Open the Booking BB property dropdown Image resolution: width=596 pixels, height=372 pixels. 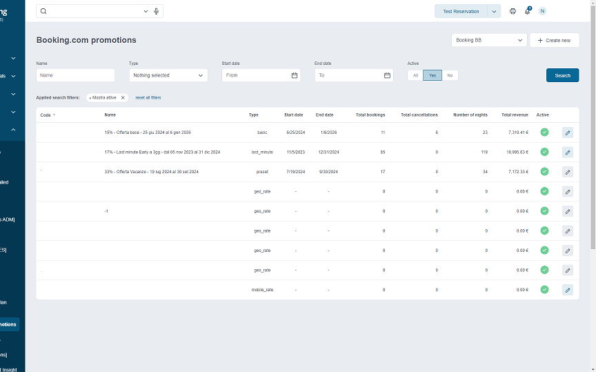coord(489,40)
